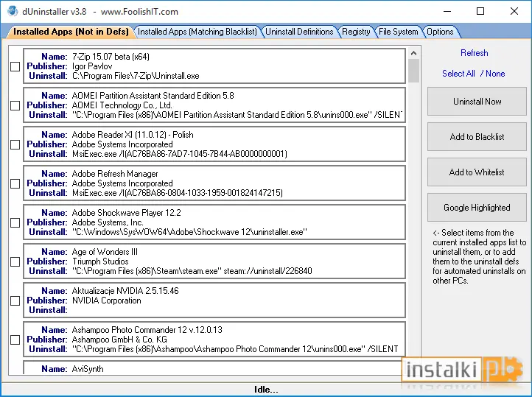The width and height of the screenshot is (532, 397).
Task: Click the Adobe Shockwave Player 12.2 name
Action: 127,213
